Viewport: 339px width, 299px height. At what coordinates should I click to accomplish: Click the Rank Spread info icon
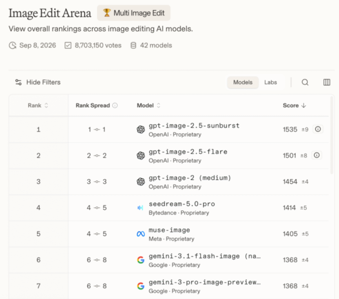coord(115,106)
